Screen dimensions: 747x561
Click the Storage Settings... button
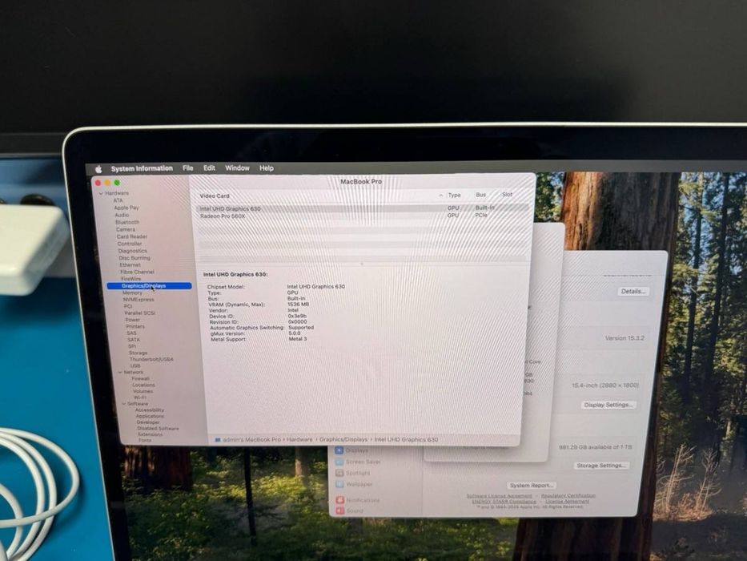[600, 465]
